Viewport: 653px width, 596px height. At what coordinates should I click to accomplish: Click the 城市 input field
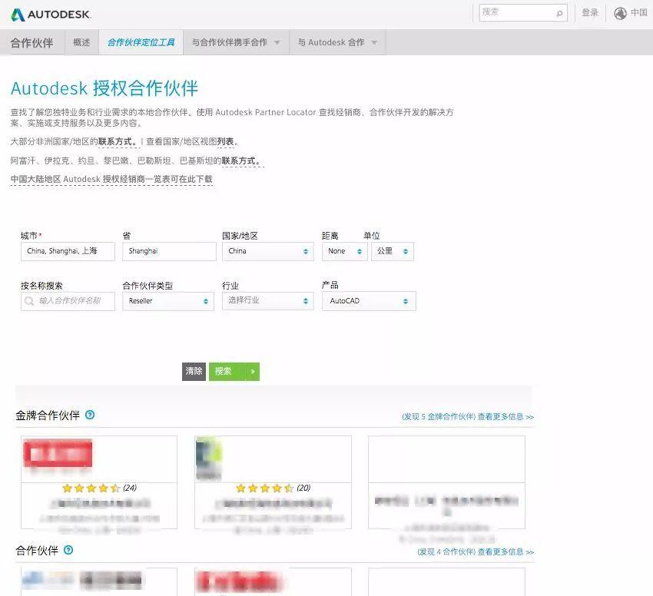click(x=68, y=252)
